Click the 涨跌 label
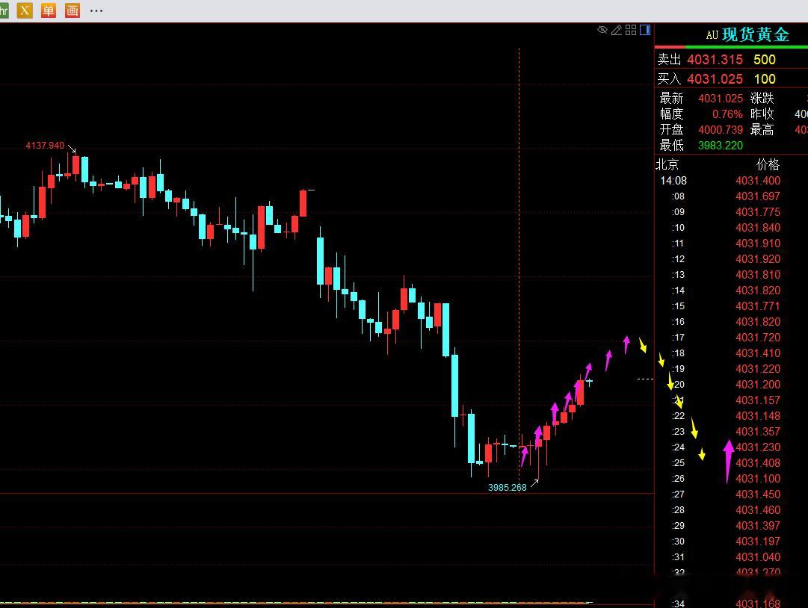The image size is (808, 608). pos(762,99)
